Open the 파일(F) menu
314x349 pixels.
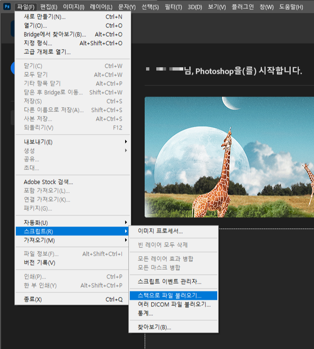point(26,7)
